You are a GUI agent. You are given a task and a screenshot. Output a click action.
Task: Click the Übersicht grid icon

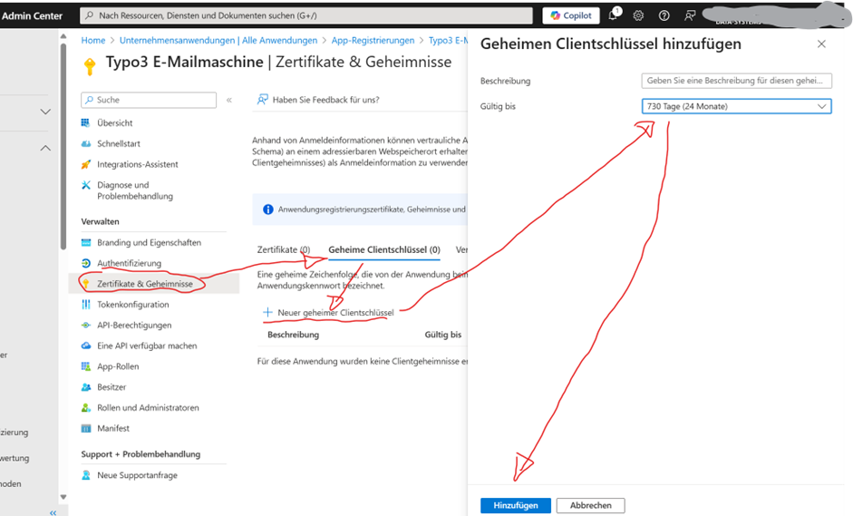click(85, 122)
